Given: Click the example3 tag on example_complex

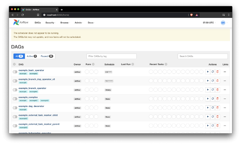Looking at the screenshot, I should coord(44,100).
